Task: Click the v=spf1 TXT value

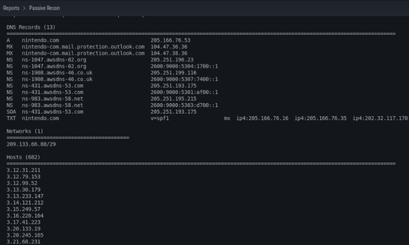Action: tap(160, 118)
